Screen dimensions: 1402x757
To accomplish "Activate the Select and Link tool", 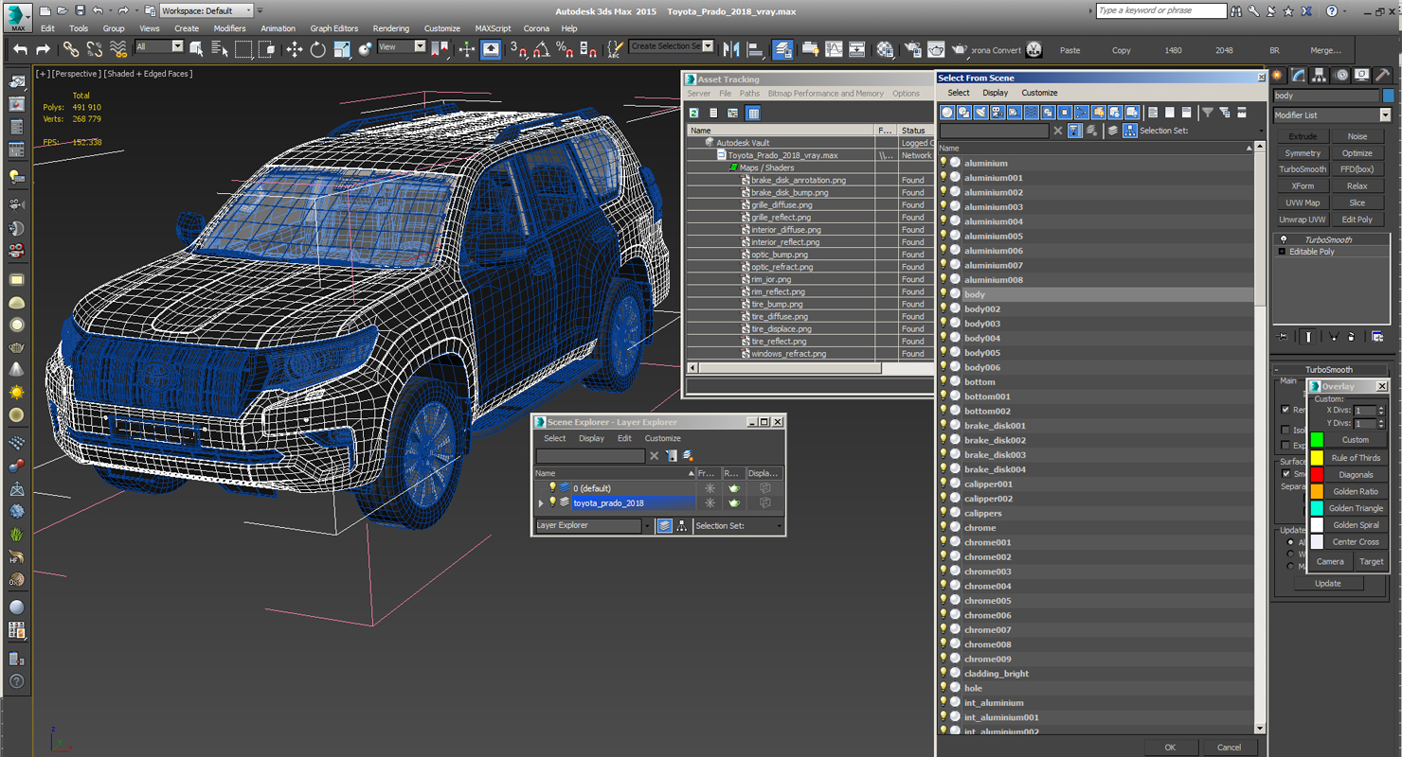I will click(x=71, y=49).
